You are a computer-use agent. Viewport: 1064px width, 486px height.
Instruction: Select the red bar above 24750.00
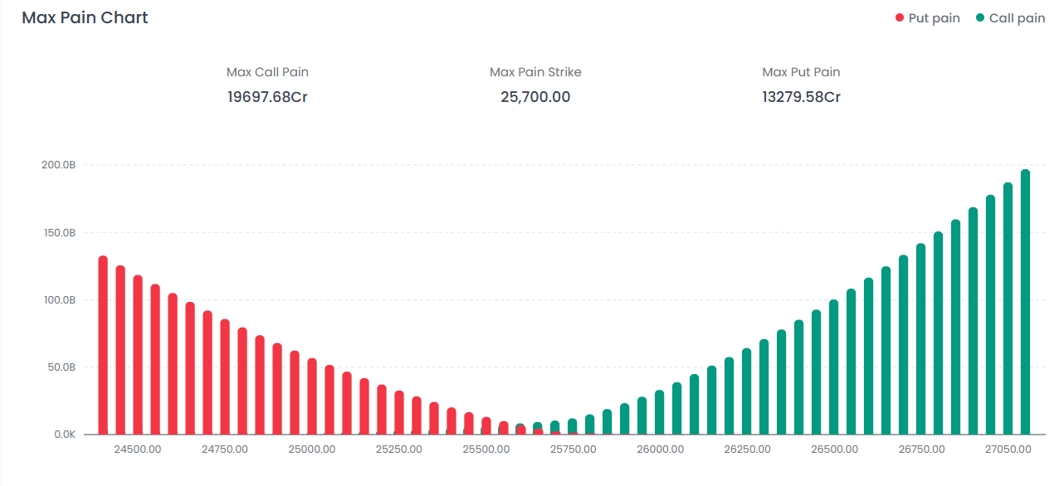(x=225, y=377)
